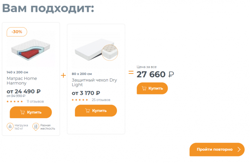Click the cart icon in the Dry Light Buy button

87,111
